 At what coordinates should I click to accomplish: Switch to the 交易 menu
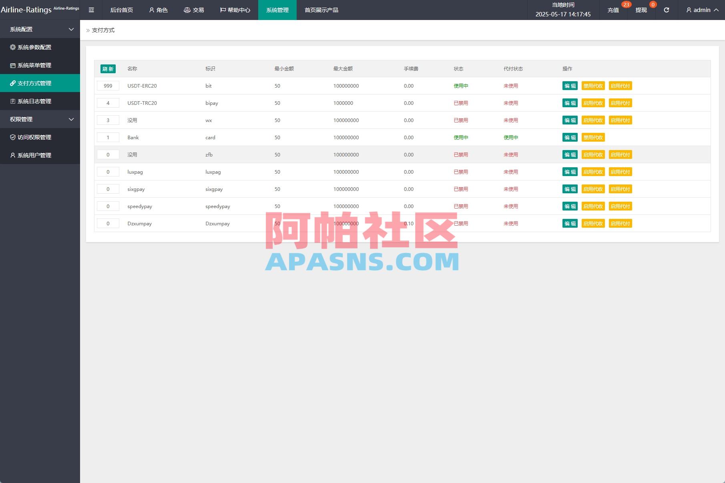[194, 10]
